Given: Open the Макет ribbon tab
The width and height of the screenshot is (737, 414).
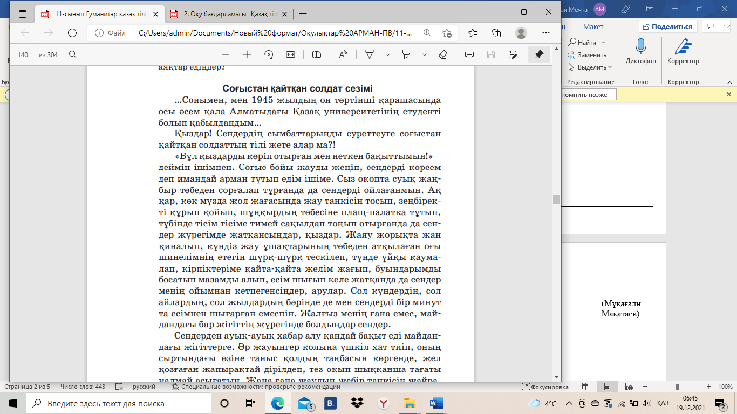Looking at the screenshot, I should (593, 27).
